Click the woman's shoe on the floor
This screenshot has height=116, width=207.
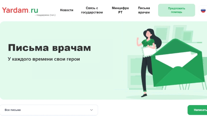point(144,95)
